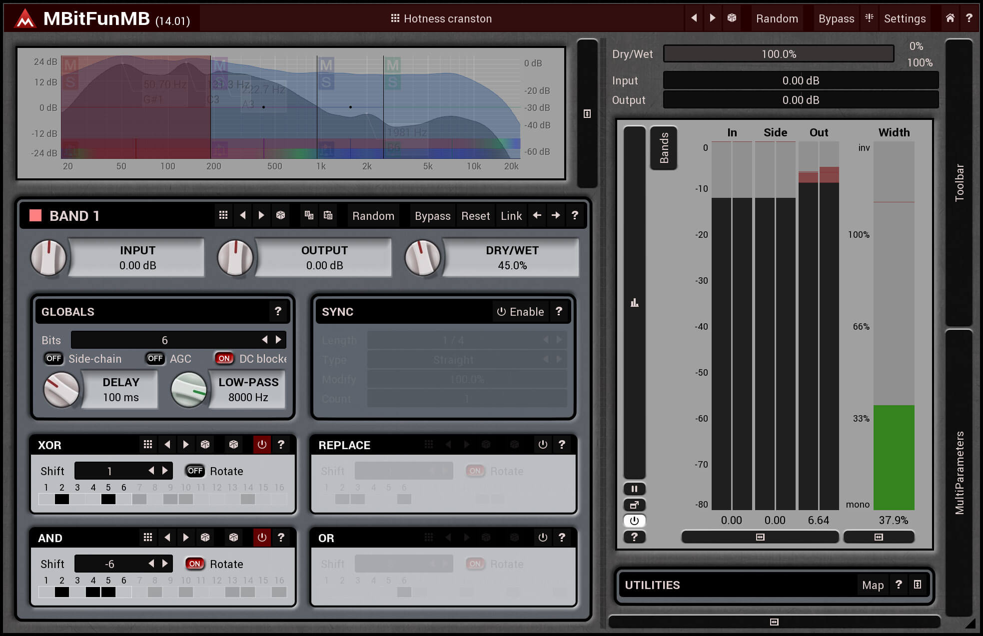Open Band 1 presets grid icon
Screen dimensions: 983x636
click(223, 215)
